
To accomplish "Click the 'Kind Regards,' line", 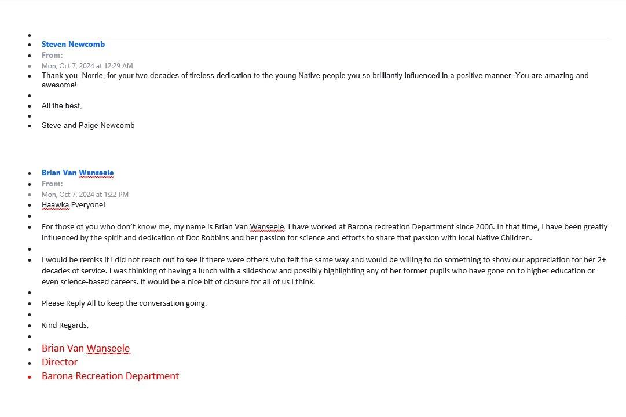I will pos(65,325).
